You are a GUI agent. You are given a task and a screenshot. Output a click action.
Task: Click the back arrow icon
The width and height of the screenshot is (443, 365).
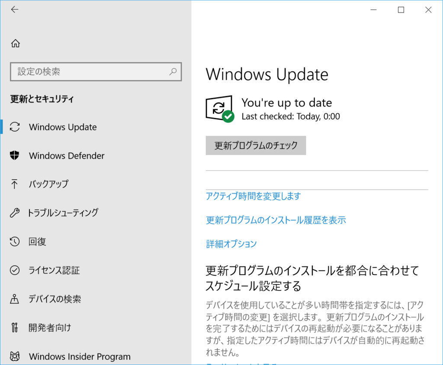pos(15,10)
